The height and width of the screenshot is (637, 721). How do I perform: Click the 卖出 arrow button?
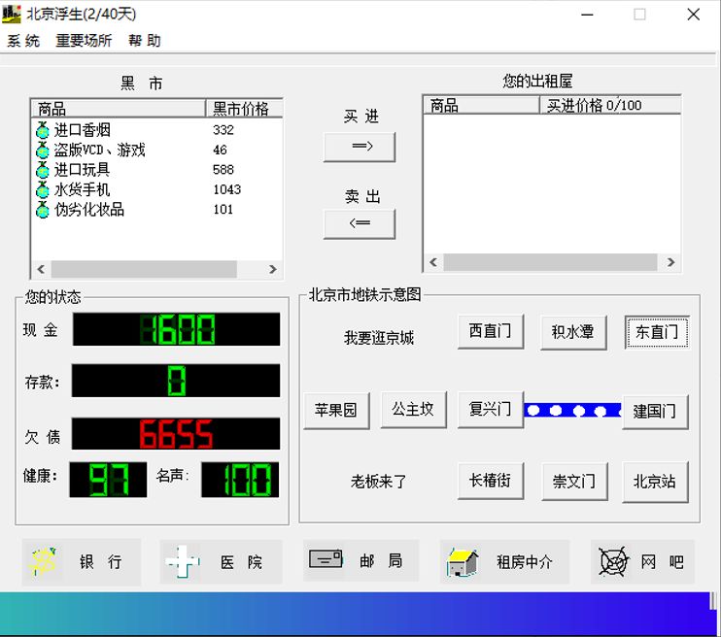tap(360, 223)
